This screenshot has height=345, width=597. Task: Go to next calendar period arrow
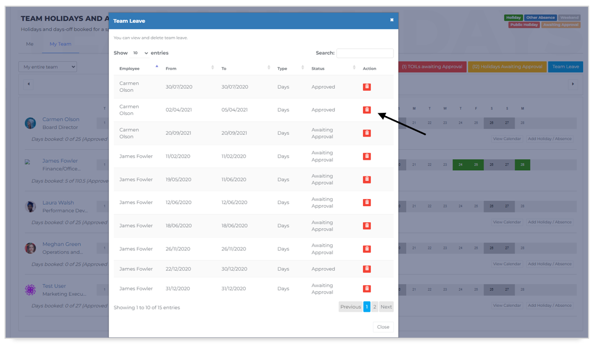[x=573, y=84]
